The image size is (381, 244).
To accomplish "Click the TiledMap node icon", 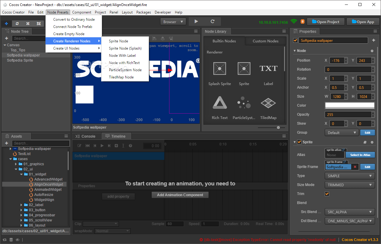I will [268, 103].
